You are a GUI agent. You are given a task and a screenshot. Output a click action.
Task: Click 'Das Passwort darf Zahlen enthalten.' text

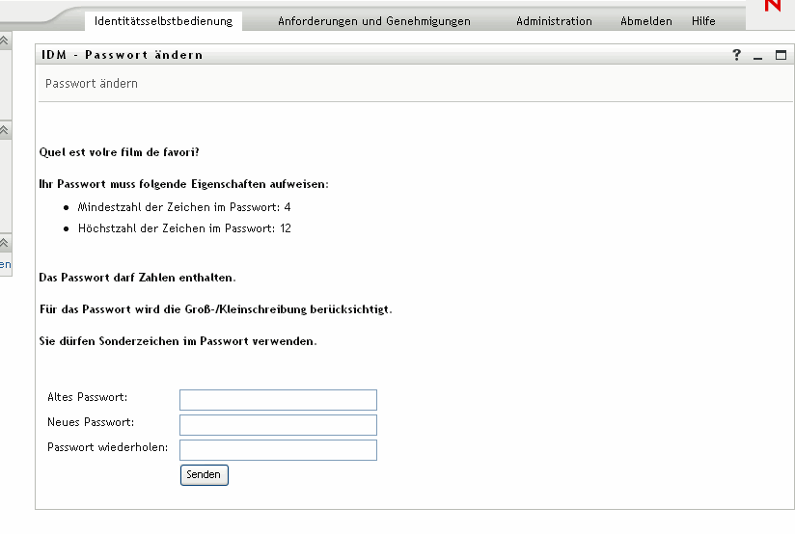click(x=137, y=278)
